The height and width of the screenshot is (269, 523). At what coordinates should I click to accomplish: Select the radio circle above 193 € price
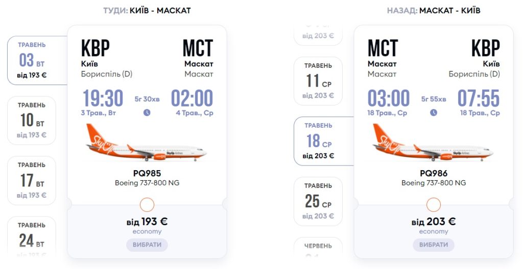point(147,205)
